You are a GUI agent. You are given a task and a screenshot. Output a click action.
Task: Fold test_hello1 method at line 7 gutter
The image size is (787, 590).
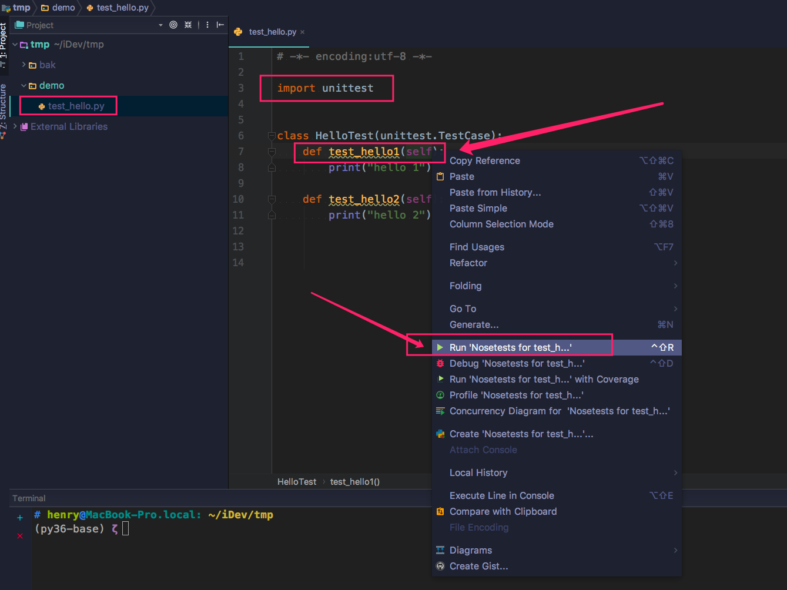coord(272,152)
